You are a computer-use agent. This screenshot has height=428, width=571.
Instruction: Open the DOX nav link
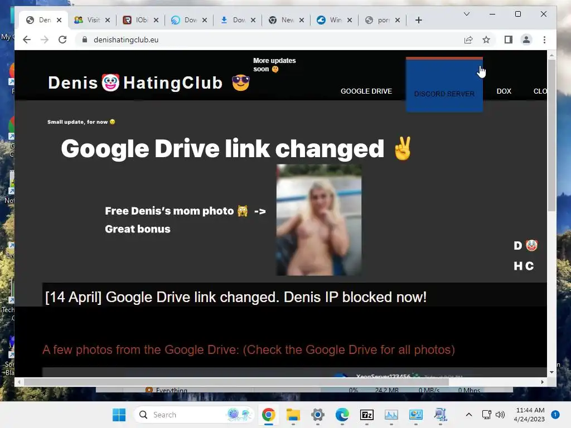point(504,91)
